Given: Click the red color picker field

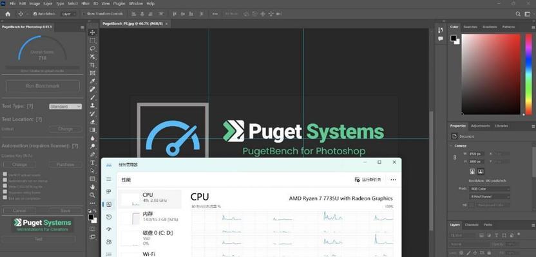Looking at the screenshot, I should (x=491, y=75).
